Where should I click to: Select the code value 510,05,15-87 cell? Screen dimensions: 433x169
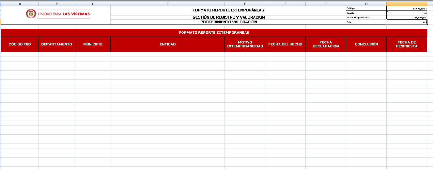(x=407, y=8)
